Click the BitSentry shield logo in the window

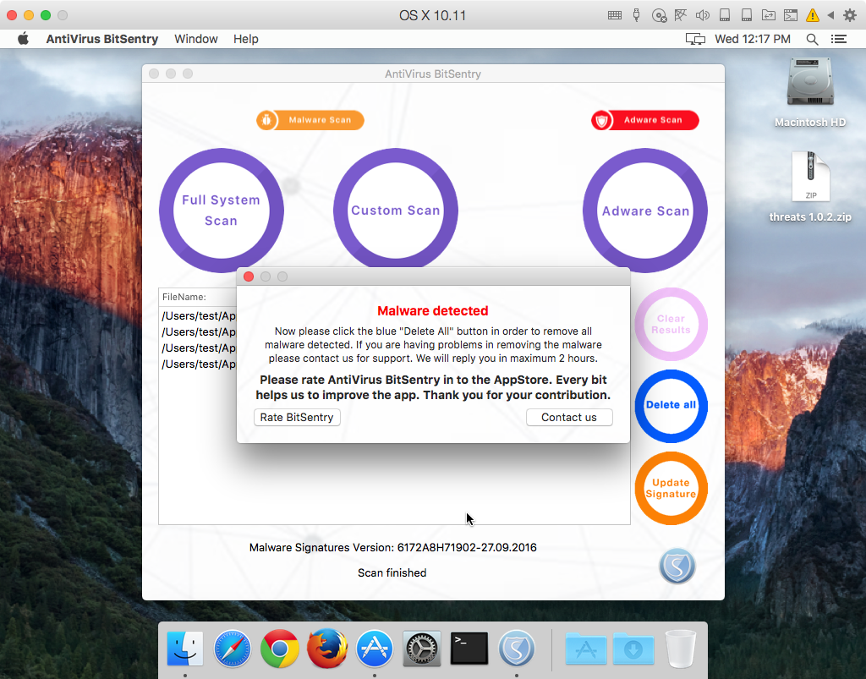point(677,567)
